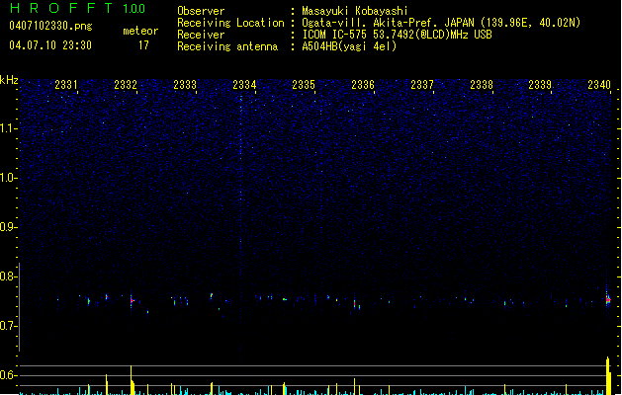This screenshot has height=395, width=622.
Task: Click the Receiving Location label
Action: pos(230,23)
